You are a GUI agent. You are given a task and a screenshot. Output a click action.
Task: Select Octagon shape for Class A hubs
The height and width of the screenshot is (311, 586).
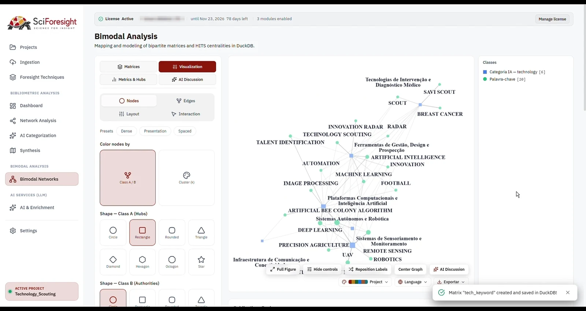pyautogui.click(x=172, y=262)
